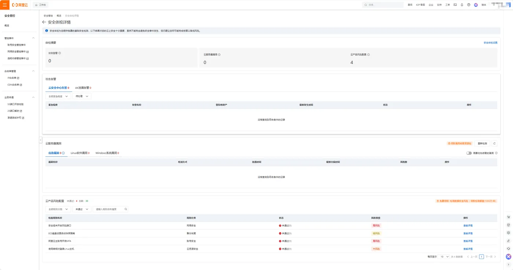Open 概览 in the sidebar
This screenshot has height=270, width=513.
click(x=7, y=26)
